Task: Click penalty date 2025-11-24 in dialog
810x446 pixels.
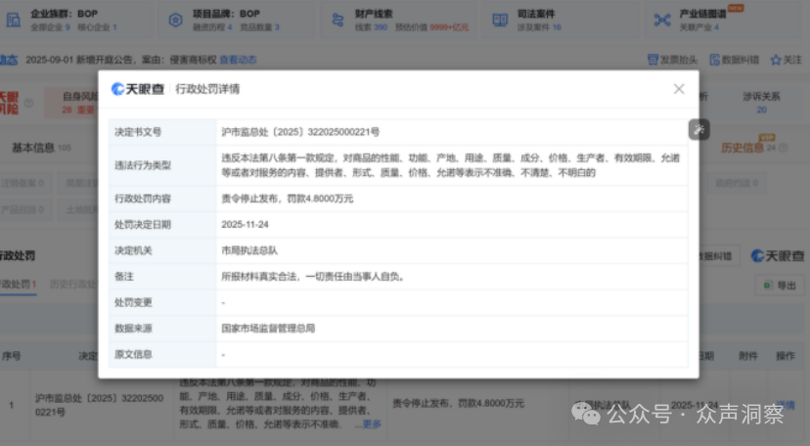Action: [245, 225]
